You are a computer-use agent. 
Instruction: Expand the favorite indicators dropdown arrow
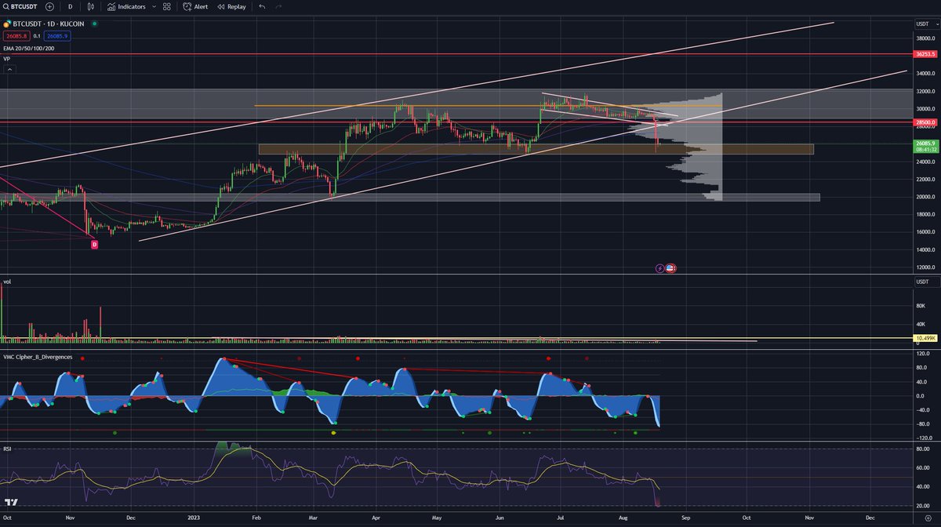(x=153, y=6)
